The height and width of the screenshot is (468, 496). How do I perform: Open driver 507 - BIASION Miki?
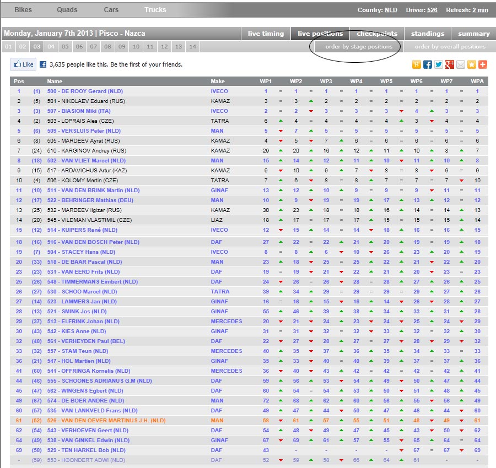[x=79, y=111]
